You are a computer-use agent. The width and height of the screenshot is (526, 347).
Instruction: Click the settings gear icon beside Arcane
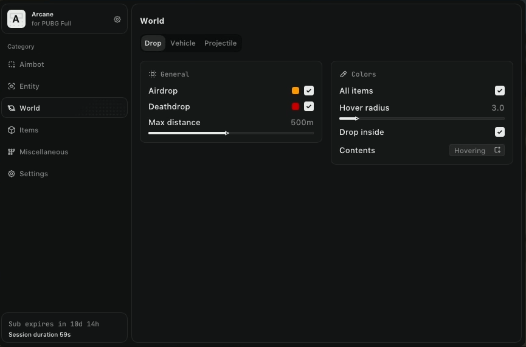click(x=117, y=19)
